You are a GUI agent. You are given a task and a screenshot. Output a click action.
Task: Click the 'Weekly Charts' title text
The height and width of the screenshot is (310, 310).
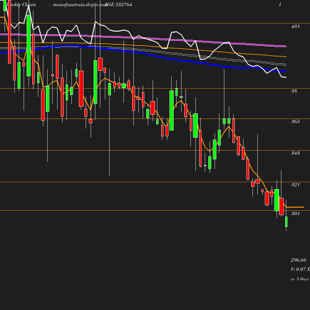pyautogui.click(x=21, y=4)
